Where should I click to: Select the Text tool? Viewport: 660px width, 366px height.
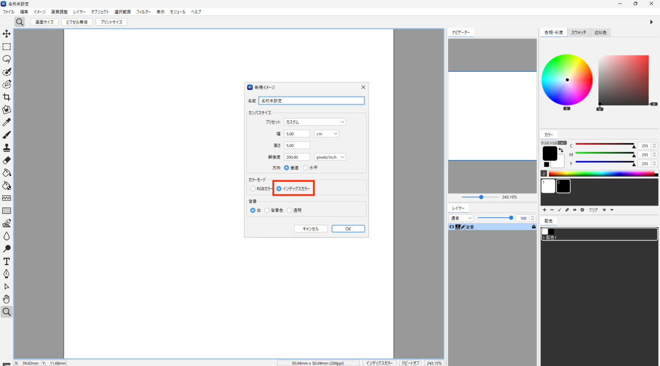point(6,261)
